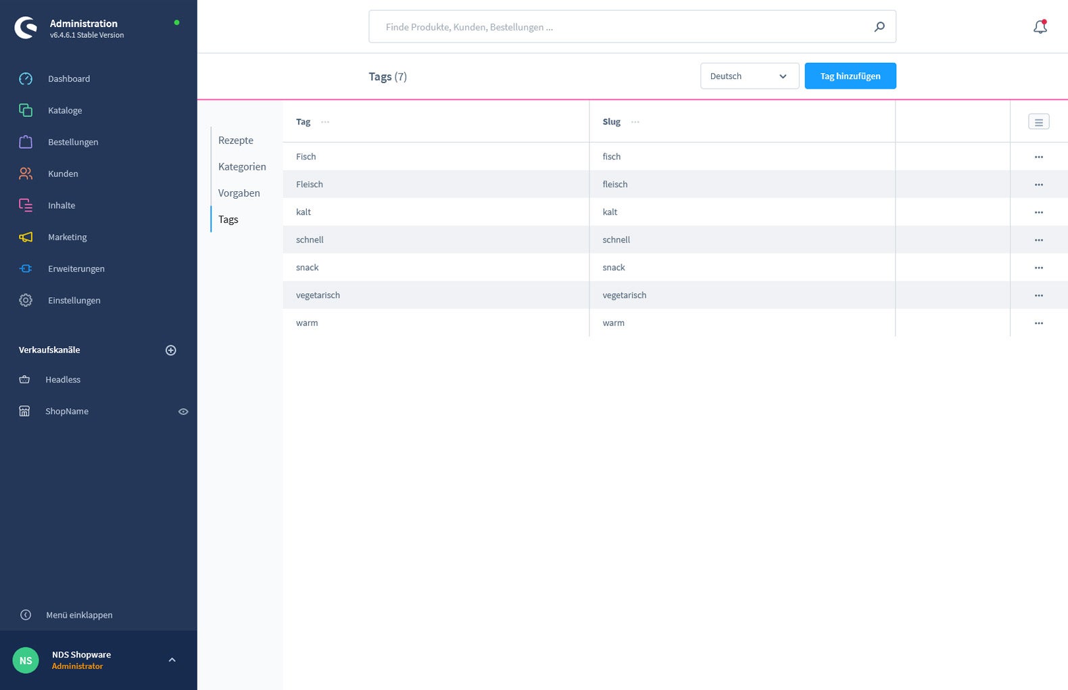Screen dimensions: 1068x690
Task: Select the Tags tab
Action: coord(228,220)
